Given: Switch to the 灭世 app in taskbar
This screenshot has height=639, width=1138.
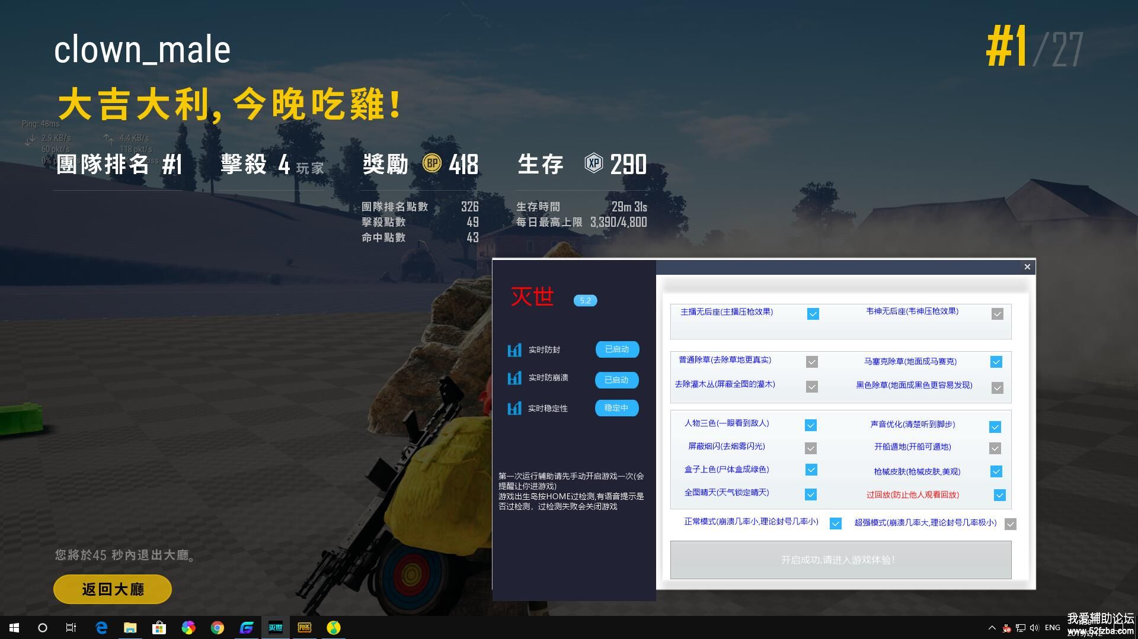Looking at the screenshot, I should (x=276, y=628).
